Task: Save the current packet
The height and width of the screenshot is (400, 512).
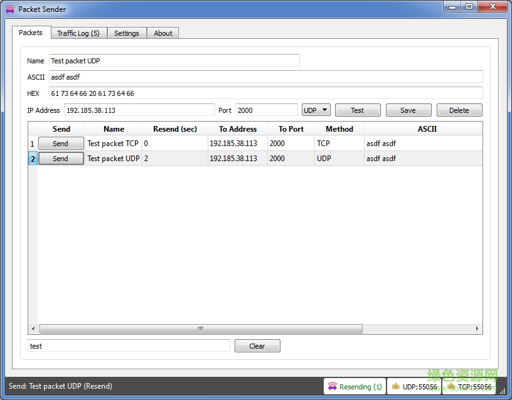Action: tap(408, 110)
